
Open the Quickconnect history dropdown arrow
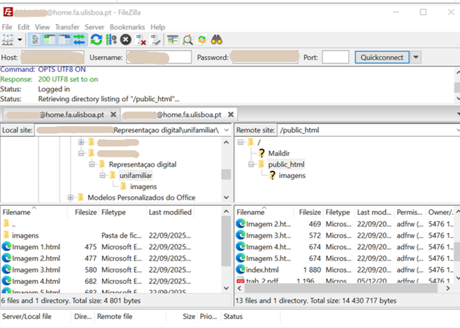click(x=416, y=57)
